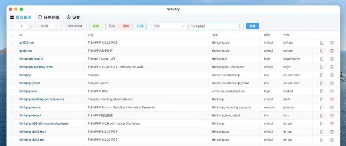Open the thinkphp-5023-rce ID link
This screenshot has width=346, height=146.
coord(32,140)
